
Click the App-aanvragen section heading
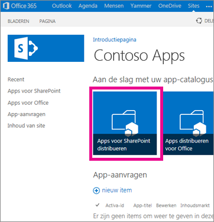click(120, 175)
